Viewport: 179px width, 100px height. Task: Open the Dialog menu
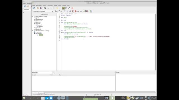coord(55,5)
